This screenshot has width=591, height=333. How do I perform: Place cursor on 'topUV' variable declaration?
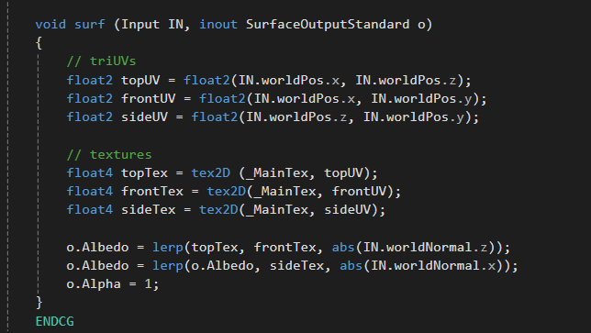coord(140,80)
